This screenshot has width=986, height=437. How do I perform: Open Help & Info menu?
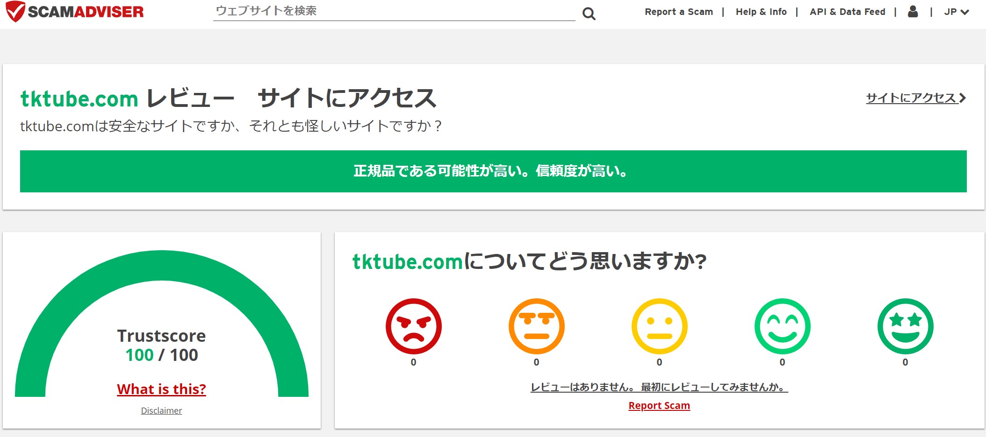[x=761, y=12]
